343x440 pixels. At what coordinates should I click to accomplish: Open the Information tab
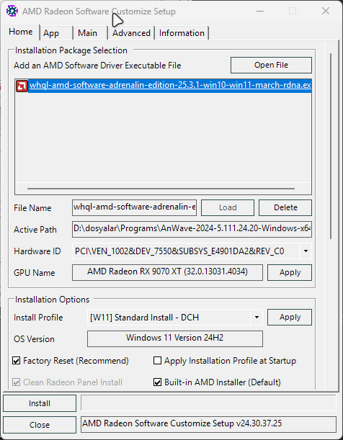coord(182,33)
